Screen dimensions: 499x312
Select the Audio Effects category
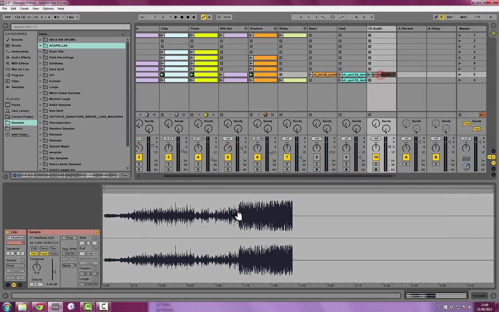coord(21,58)
